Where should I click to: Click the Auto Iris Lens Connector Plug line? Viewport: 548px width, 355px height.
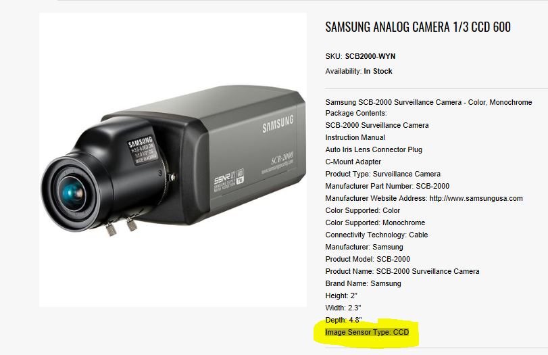click(374, 149)
